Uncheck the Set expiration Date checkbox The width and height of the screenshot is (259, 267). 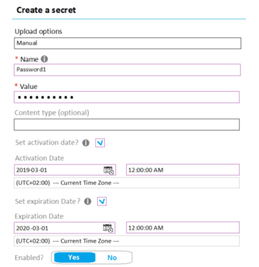pos(102,201)
